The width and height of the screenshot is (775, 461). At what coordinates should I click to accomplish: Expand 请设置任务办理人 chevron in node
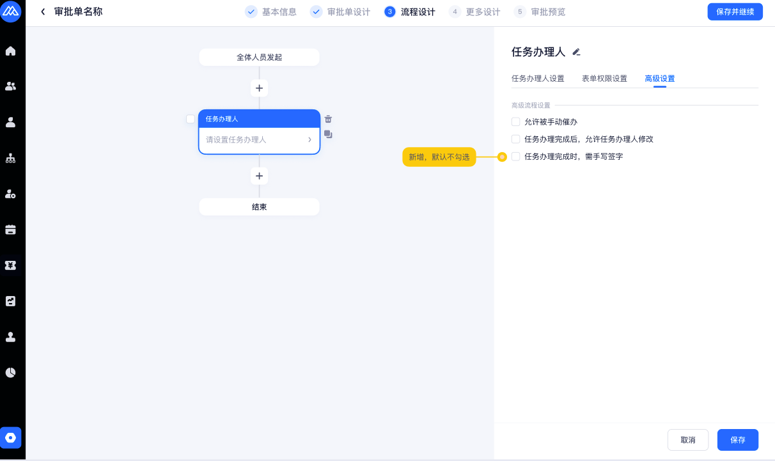tap(309, 139)
